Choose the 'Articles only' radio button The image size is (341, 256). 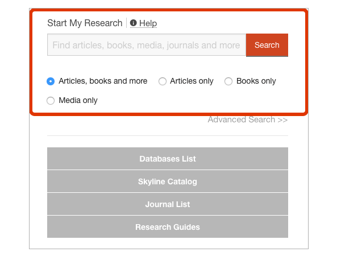tap(163, 81)
